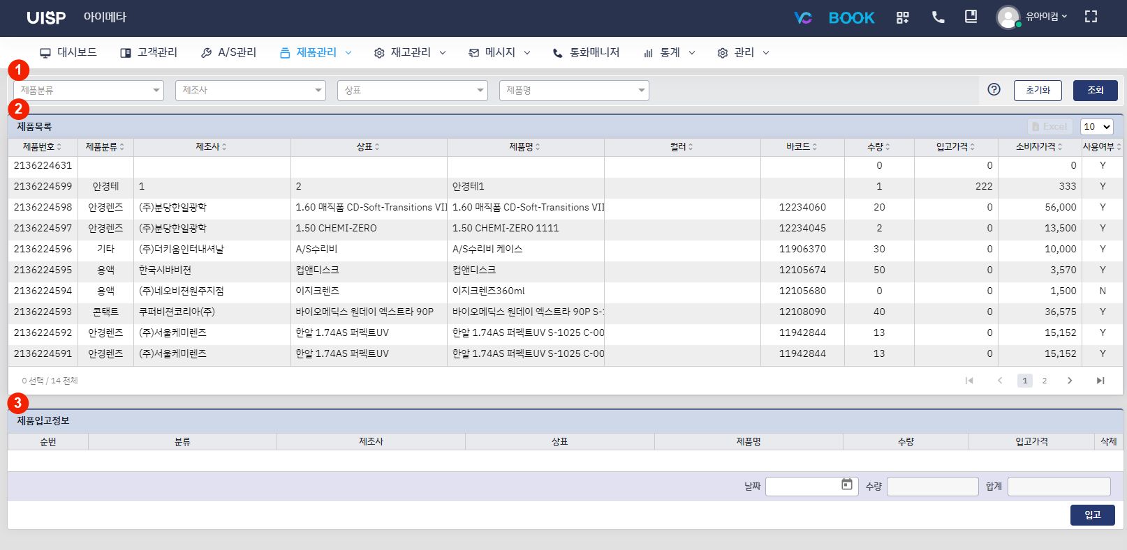Click the phone call icon in header
The image size is (1127, 550).
938,17
